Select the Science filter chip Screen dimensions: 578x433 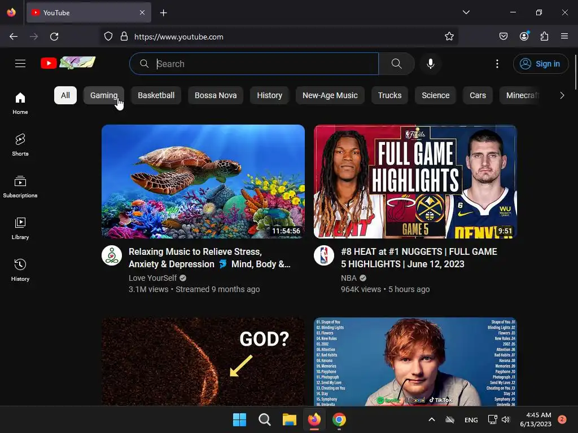click(435, 95)
